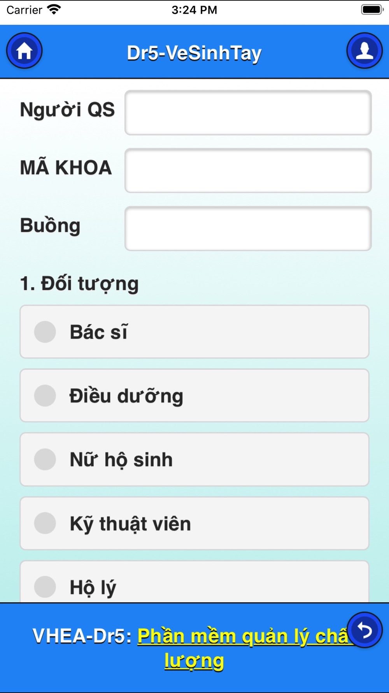Activate the Buồng input box
The width and height of the screenshot is (389, 693).
click(248, 228)
